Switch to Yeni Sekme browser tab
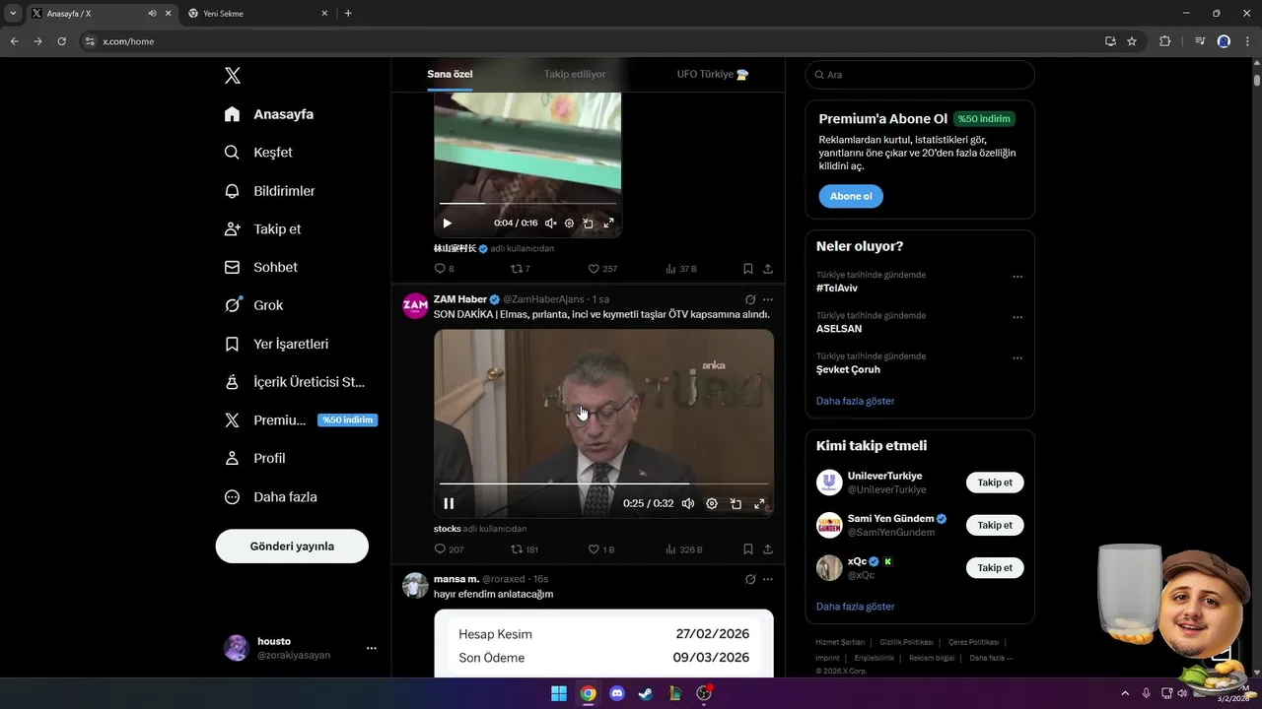 [x=257, y=14]
